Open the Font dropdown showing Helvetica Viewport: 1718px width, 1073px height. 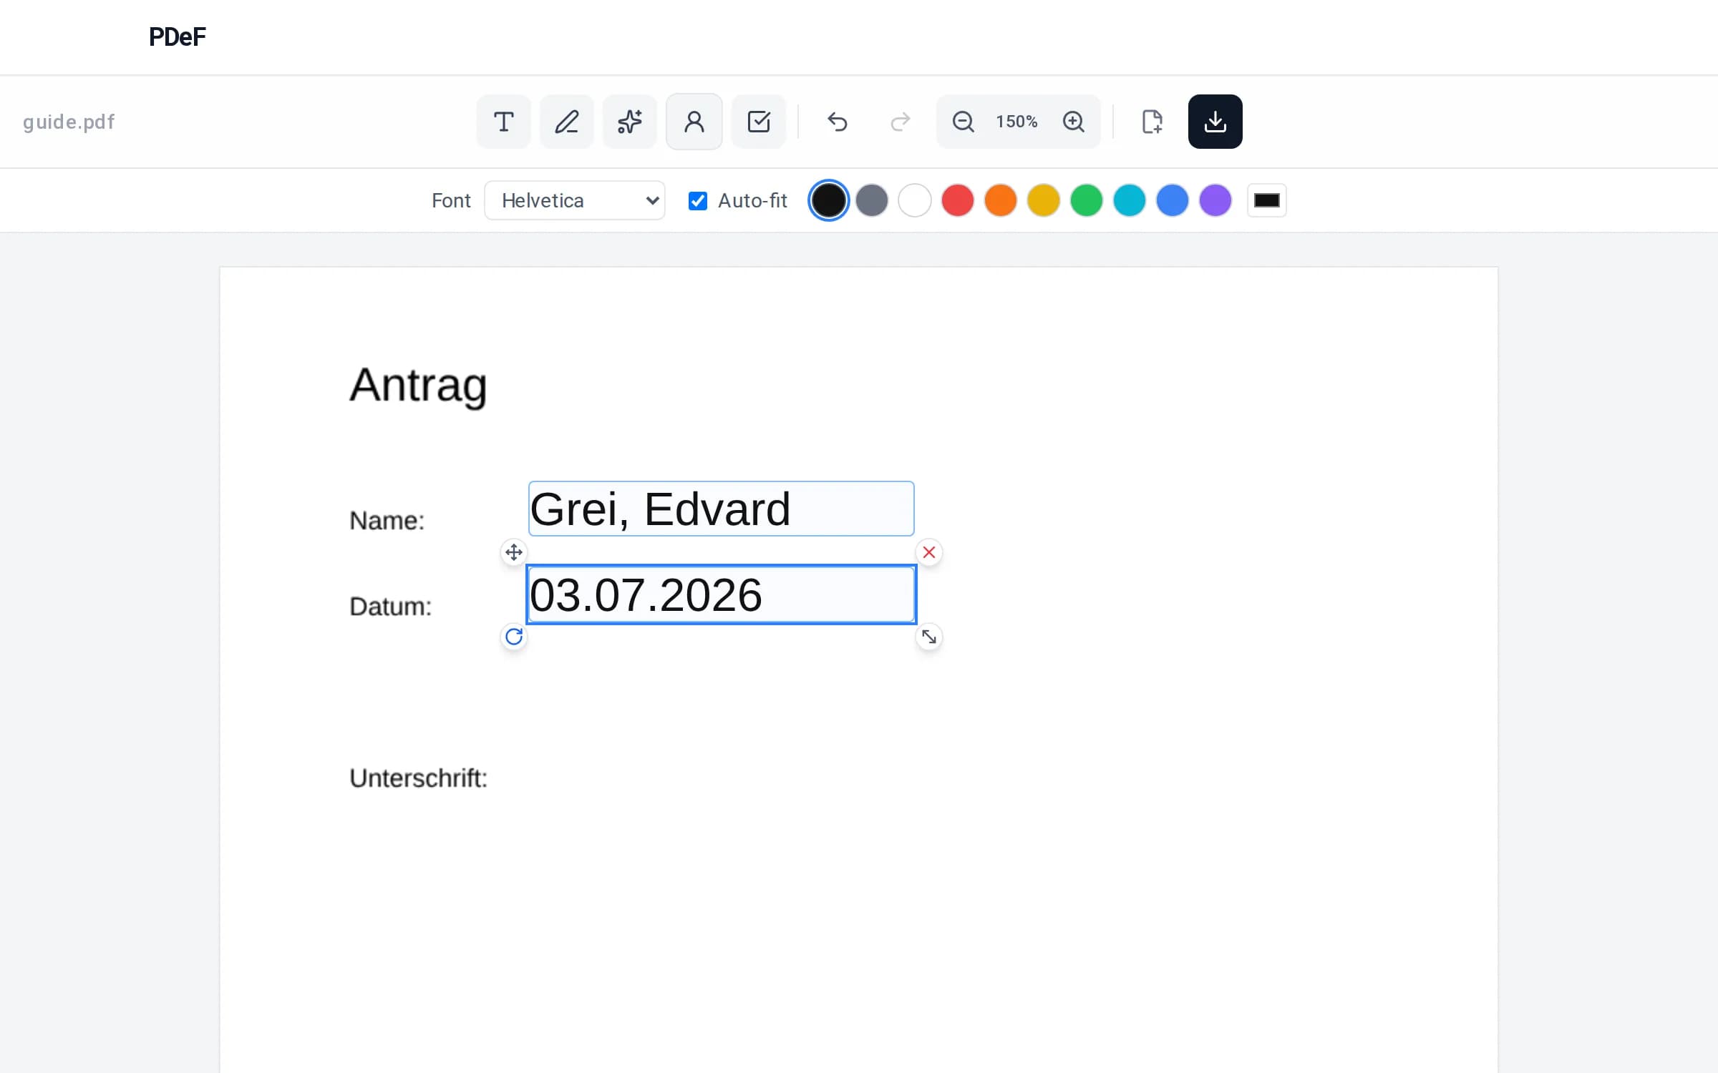tap(574, 200)
